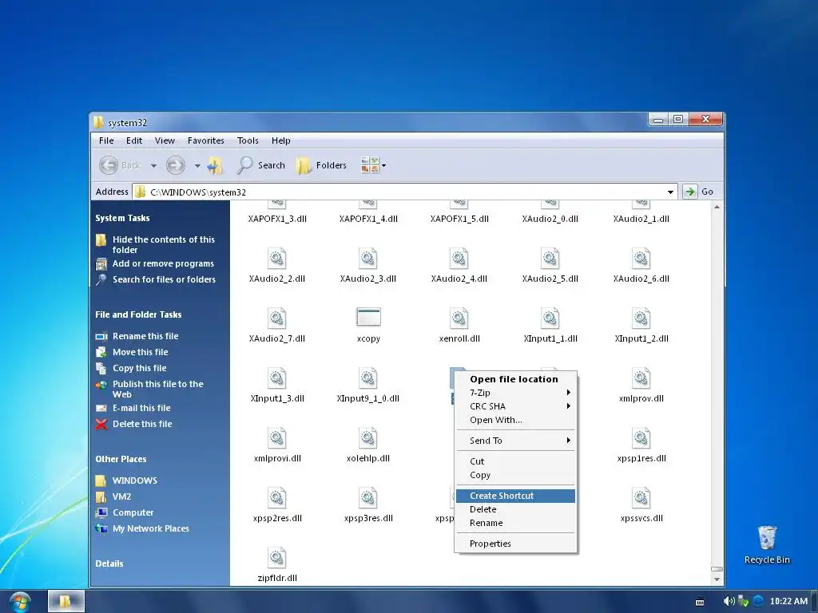Choose Delete in the context menu

(x=515, y=509)
